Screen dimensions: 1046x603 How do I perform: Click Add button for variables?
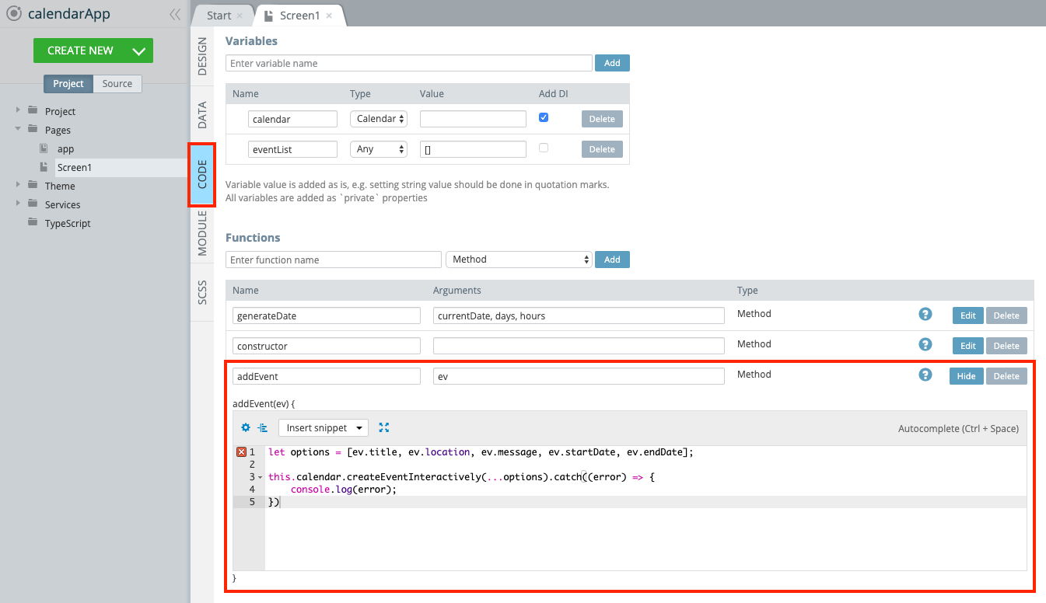pyautogui.click(x=612, y=63)
